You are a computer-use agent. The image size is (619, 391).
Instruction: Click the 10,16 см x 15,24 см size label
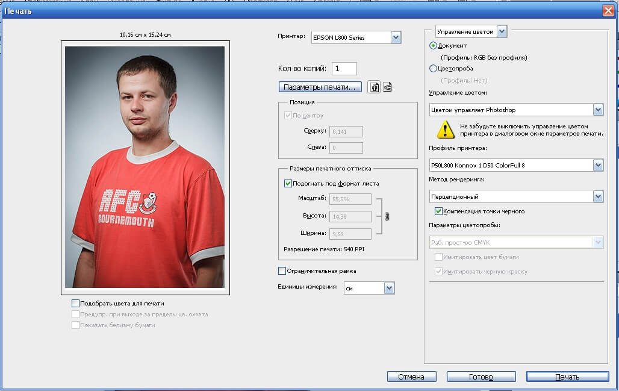click(145, 35)
